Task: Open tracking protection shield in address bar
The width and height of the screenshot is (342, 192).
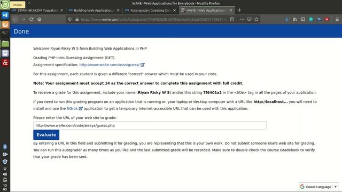Action: click(70, 19)
